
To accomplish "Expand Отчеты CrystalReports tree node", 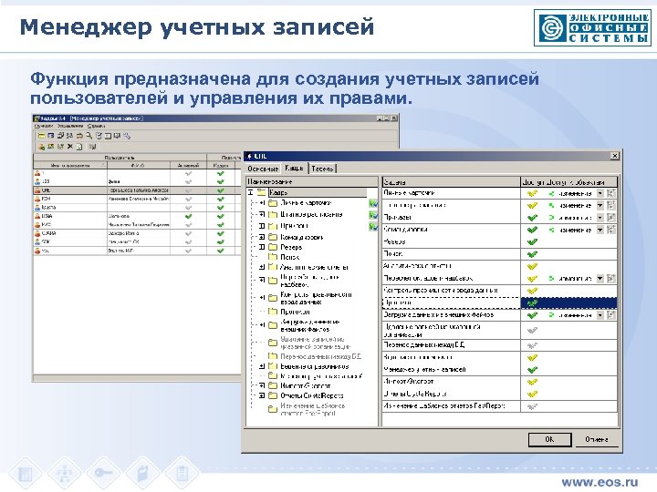I will 262,395.
